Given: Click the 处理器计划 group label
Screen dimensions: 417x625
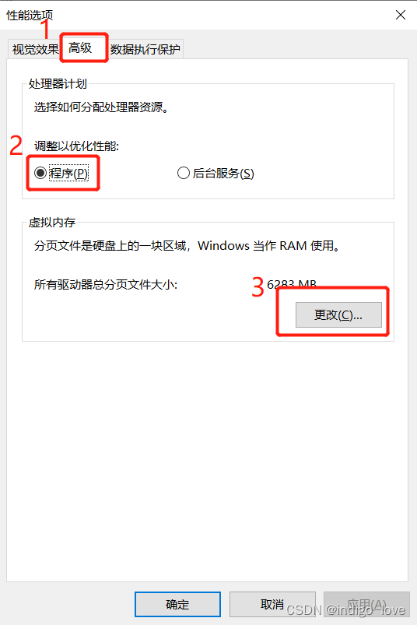Looking at the screenshot, I should [x=58, y=84].
